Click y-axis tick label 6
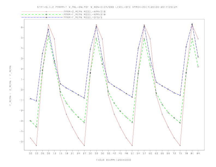Image resolution: width=216 pixels, height=167 pixels. [x=22, y=27]
